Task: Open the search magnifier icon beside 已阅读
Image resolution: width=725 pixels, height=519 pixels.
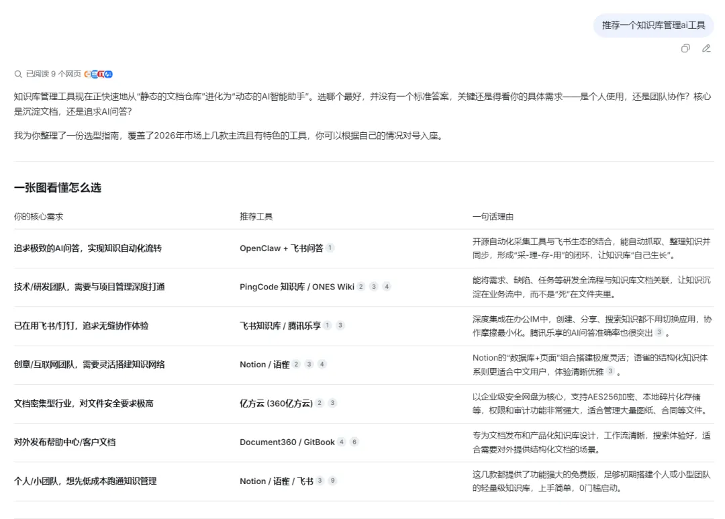Action: 18,74
